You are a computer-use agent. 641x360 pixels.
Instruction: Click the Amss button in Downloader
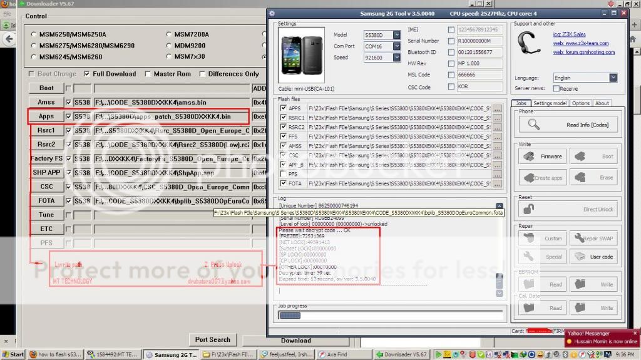(x=46, y=102)
